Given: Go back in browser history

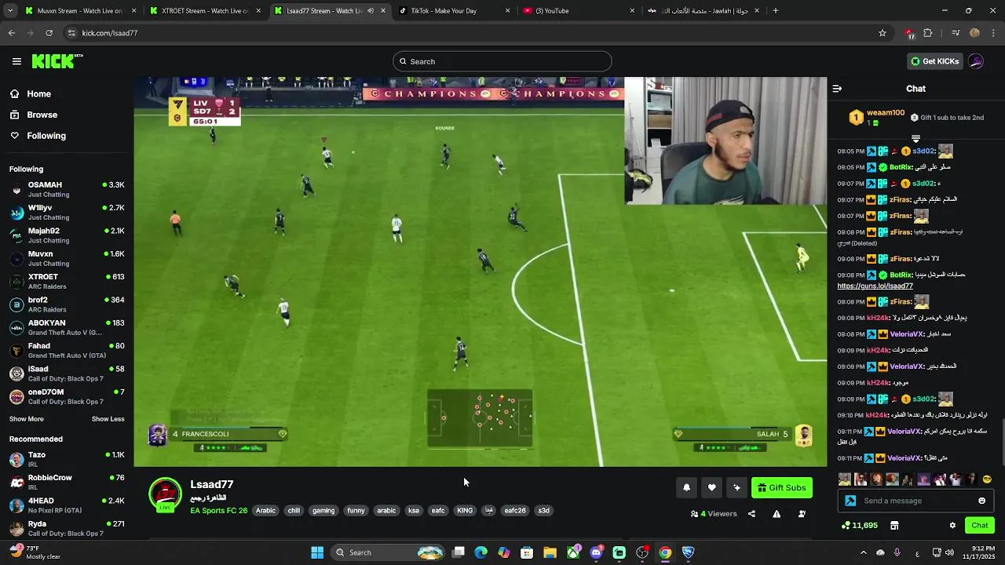Looking at the screenshot, I should point(12,33).
